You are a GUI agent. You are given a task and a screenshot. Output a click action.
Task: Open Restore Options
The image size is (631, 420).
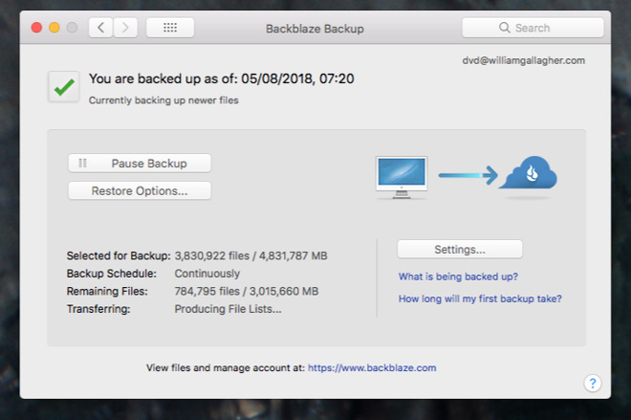coord(140,190)
